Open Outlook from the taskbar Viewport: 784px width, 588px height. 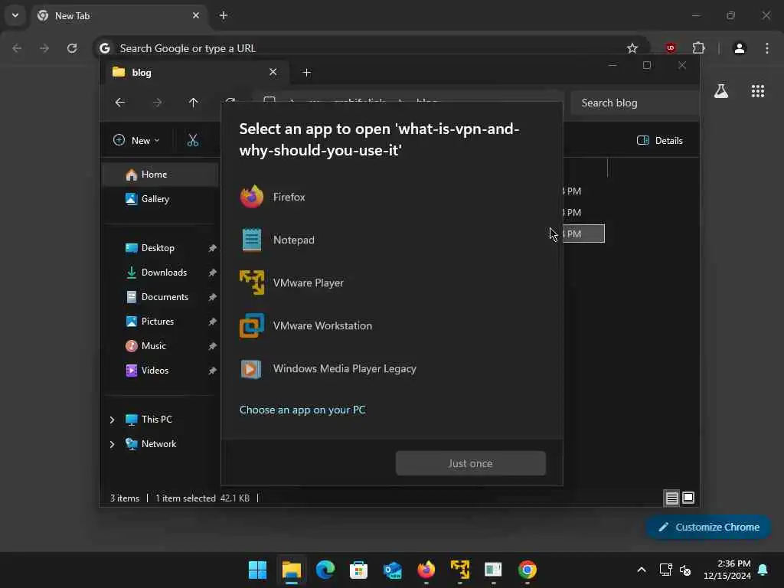(x=393, y=570)
